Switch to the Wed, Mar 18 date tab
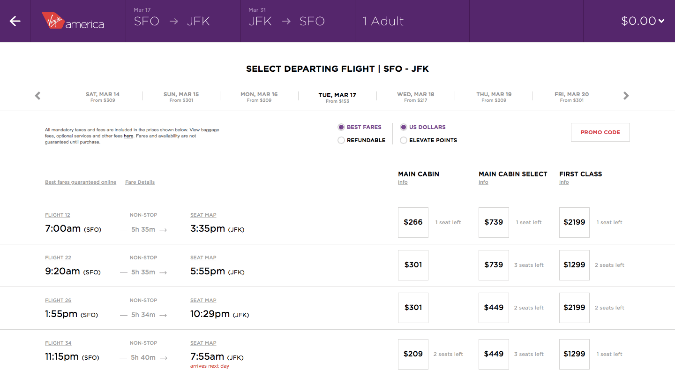Screen dimensions: 675x378 (415, 97)
